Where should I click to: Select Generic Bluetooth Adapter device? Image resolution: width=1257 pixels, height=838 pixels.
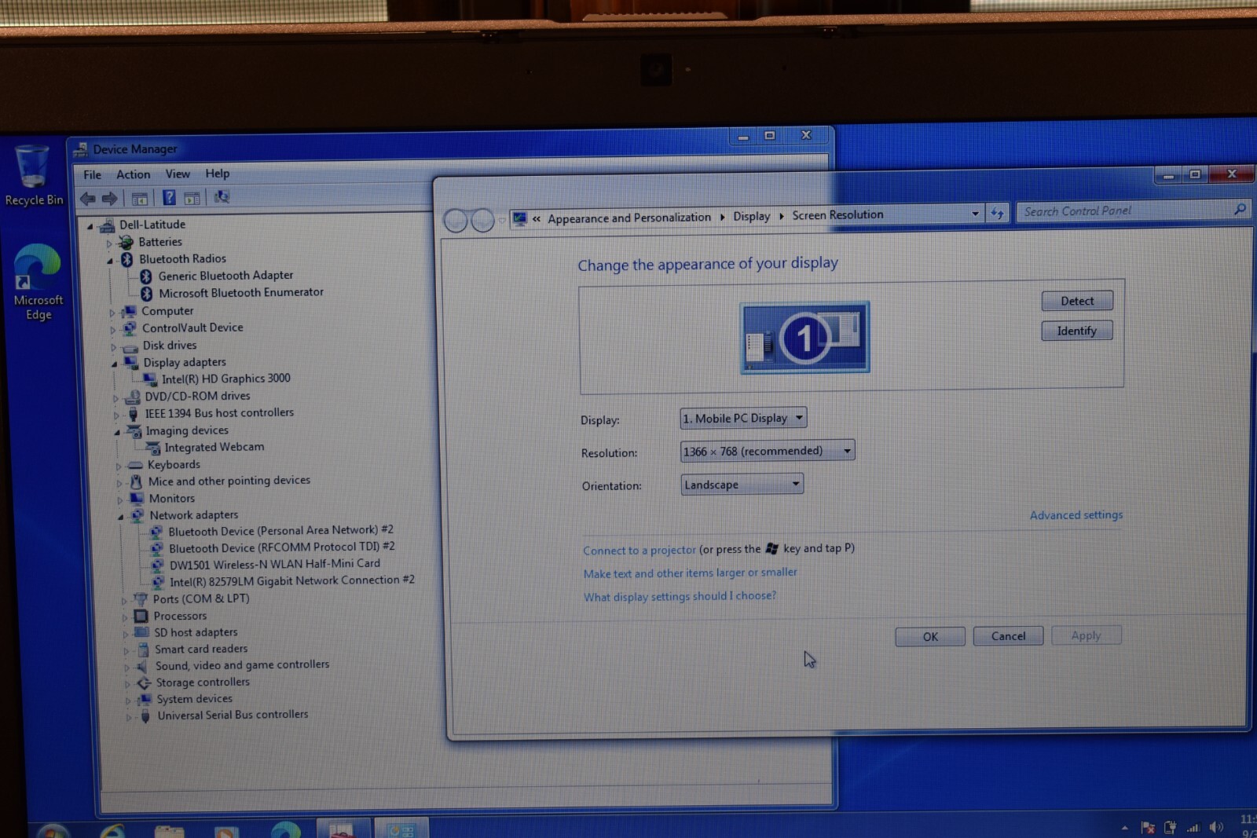[x=225, y=276]
